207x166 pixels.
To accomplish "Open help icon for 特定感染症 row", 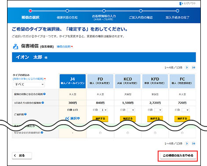I will click(x=42, y=133).
